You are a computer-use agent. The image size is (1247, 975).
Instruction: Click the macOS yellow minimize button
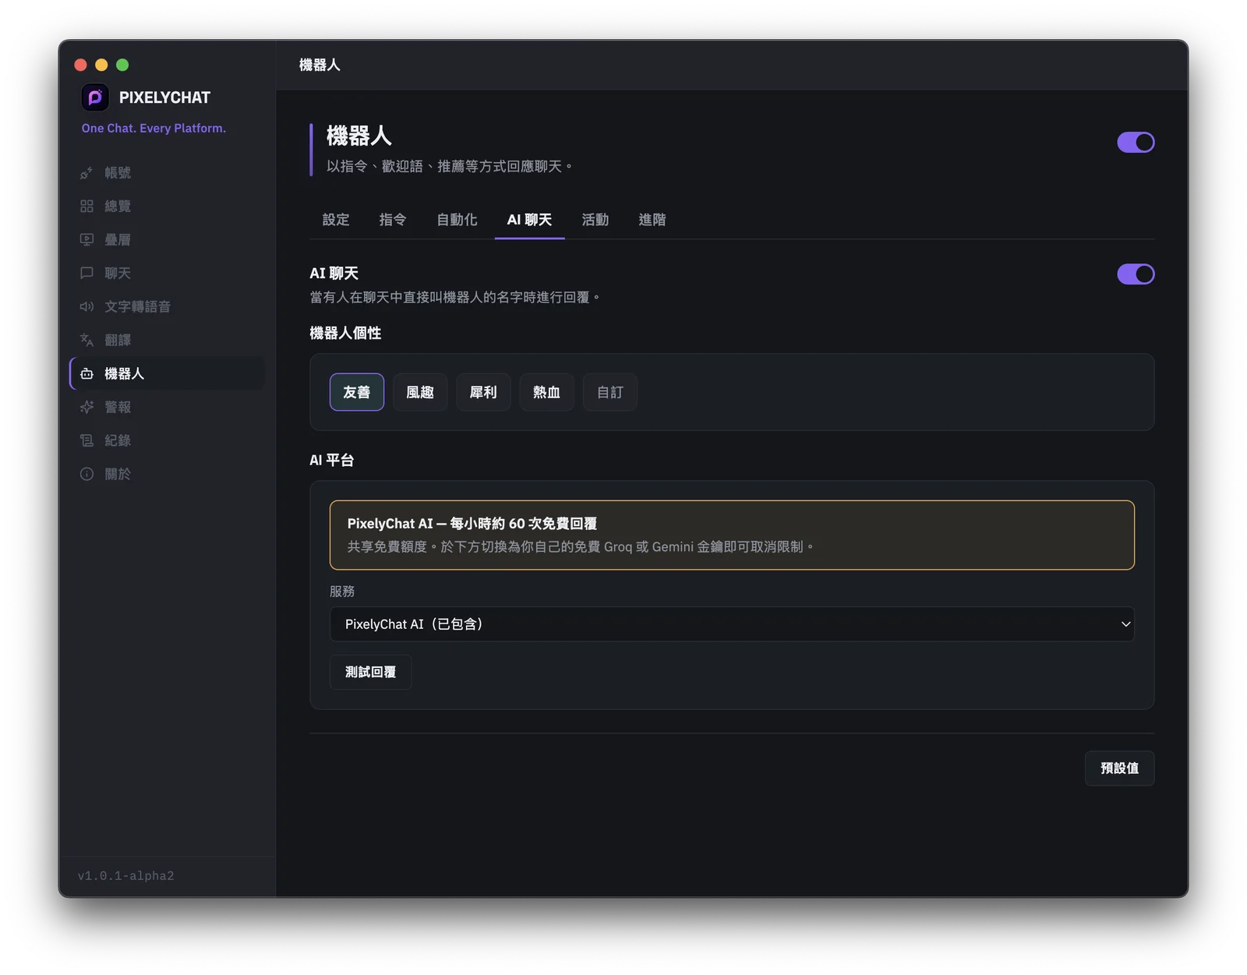tap(101, 65)
